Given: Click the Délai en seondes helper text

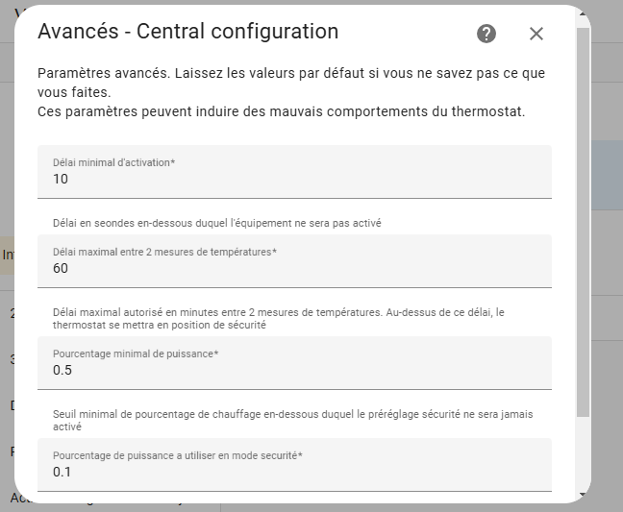Looking at the screenshot, I should (x=217, y=223).
